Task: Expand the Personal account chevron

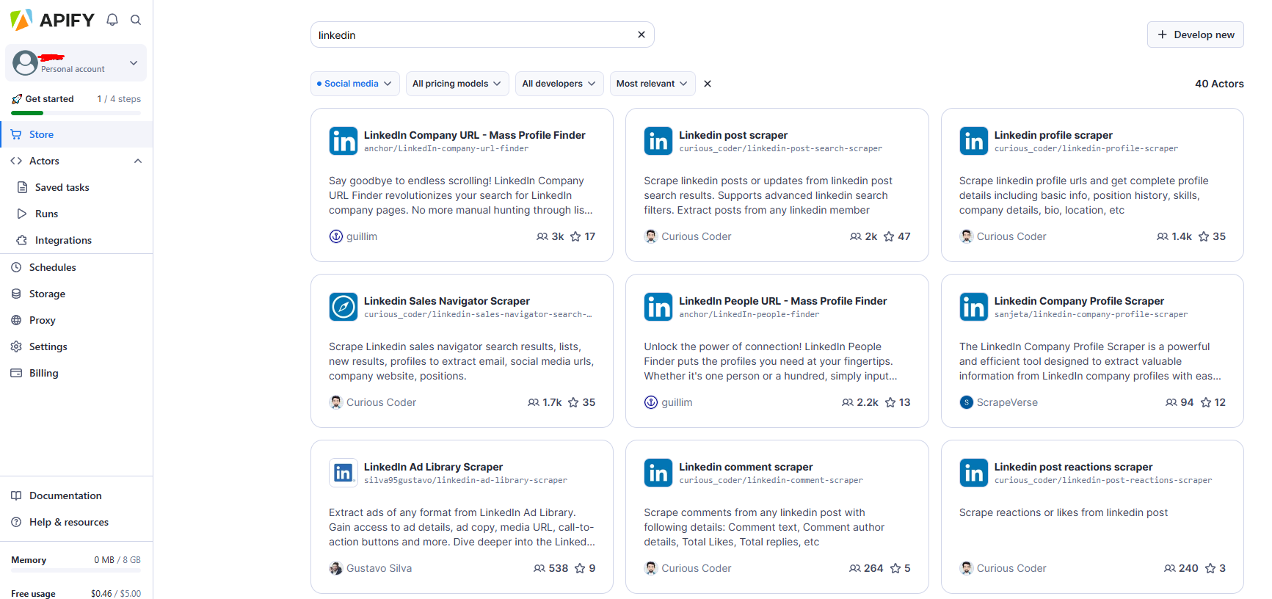Action: click(x=134, y=63)
